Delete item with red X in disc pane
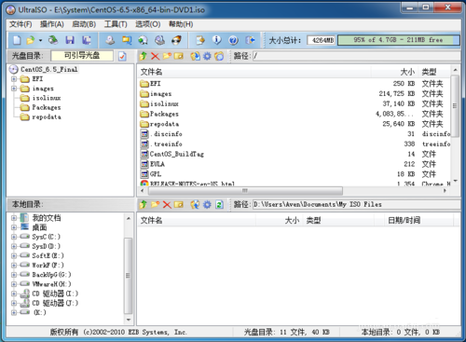 (x=155, y=56)
